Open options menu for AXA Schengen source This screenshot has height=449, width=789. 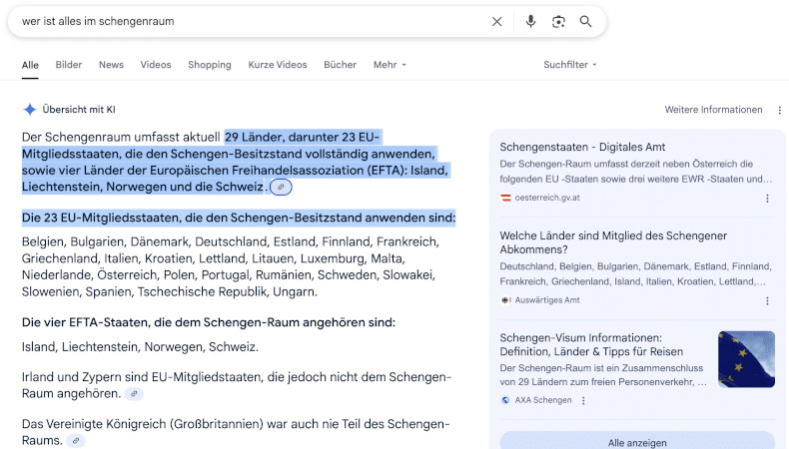click(583, 400)
